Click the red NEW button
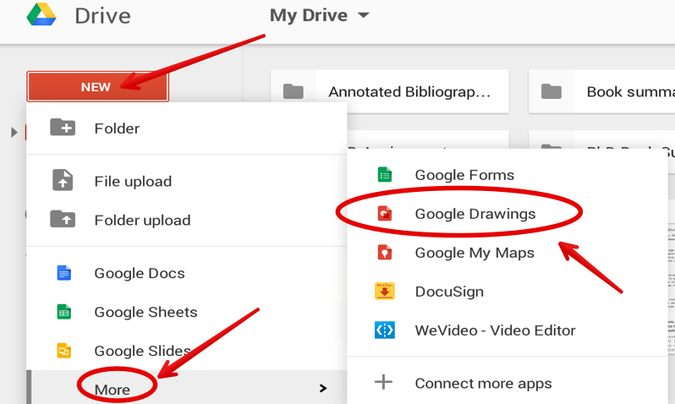The height and width of the screenshot is (404, 675). (97, 86)
